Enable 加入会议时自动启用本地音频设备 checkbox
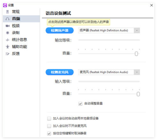 click(49, 119)
